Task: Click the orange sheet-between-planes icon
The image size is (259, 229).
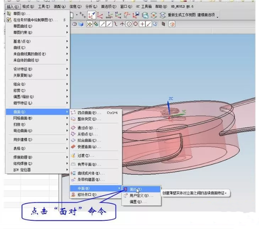Action: [154, 15]
